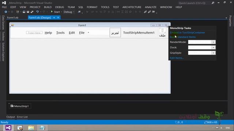234x131 pixels.
Task: Open the ARCHITECTURE menu
Action: tap(132, 7)
